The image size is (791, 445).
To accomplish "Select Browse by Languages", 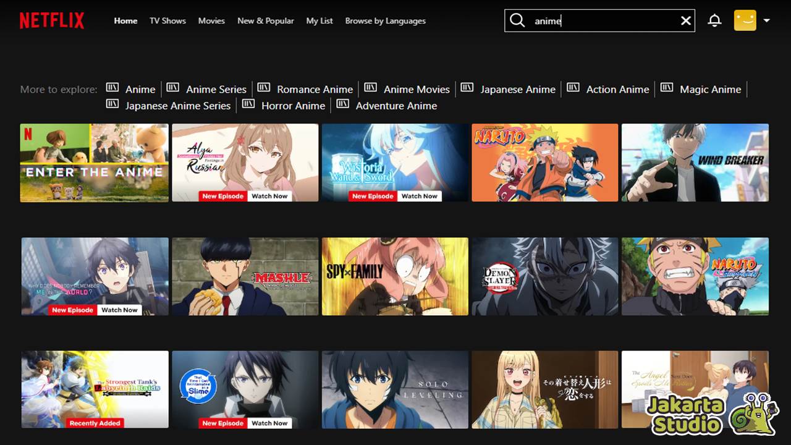I will point(385,20).
